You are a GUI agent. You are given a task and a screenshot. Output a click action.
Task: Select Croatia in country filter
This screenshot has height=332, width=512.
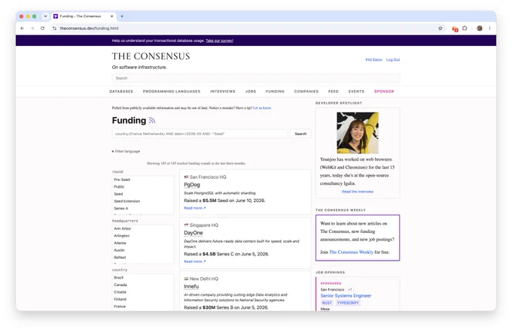click(120, 292)
